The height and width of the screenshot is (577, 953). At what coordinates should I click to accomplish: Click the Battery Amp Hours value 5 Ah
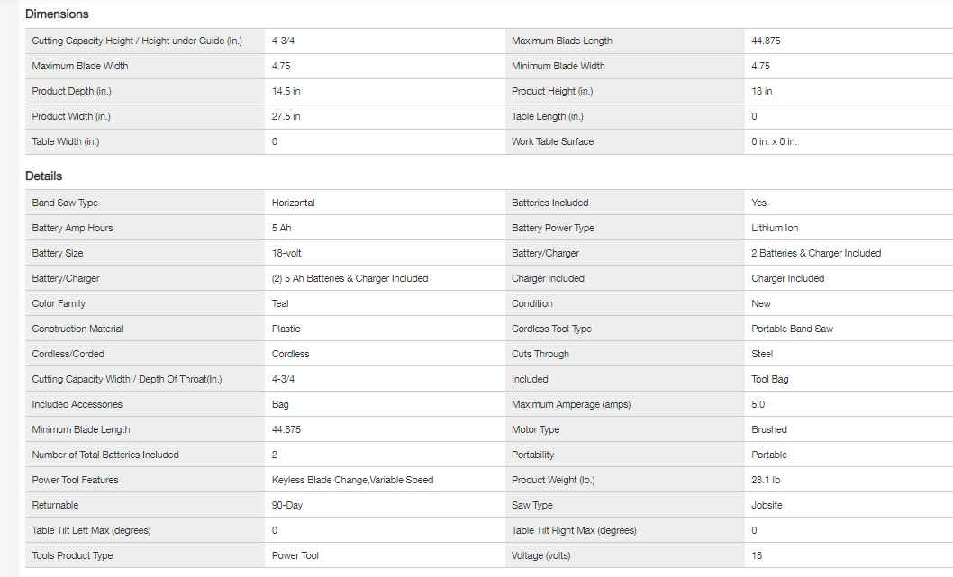(x=281, y=228)
